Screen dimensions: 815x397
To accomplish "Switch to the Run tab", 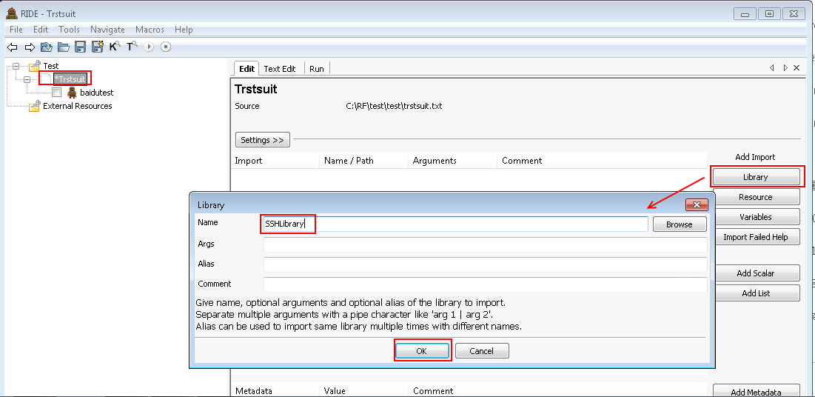I will (x=317, y=69).
